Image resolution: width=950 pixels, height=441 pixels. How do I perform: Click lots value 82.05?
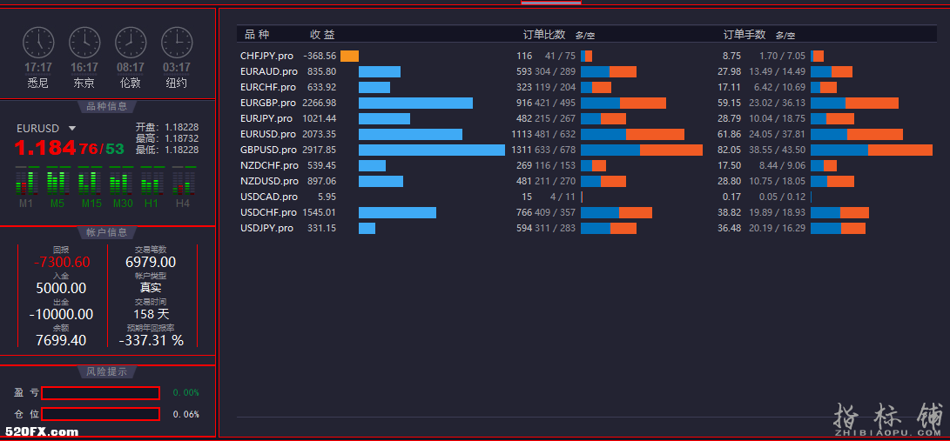731,150
